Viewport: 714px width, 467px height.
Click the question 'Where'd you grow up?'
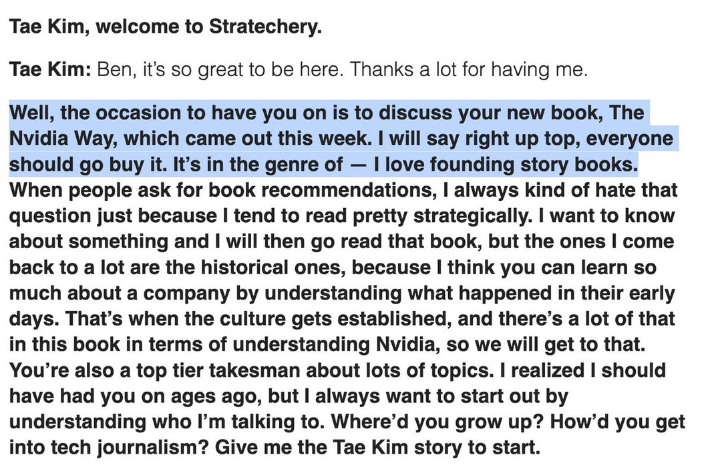(437, 422)
